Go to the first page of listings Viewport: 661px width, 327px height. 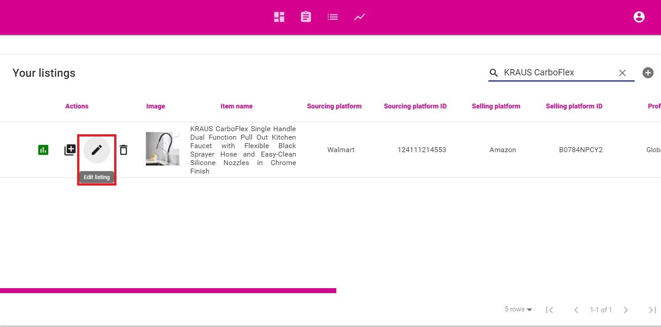click(549, 310)
